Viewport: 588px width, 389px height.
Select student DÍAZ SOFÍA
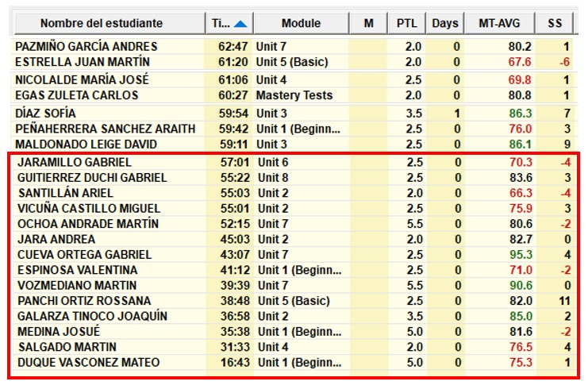pyautogui.click(x=45, y=114)
